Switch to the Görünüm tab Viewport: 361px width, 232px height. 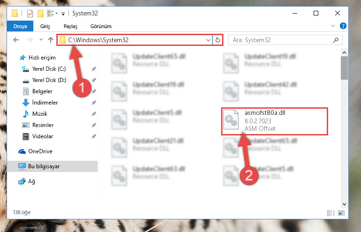click(101, 26)
